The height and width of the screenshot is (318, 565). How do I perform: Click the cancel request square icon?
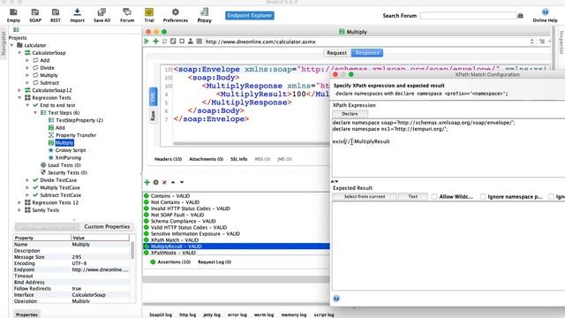click(200, 42)
